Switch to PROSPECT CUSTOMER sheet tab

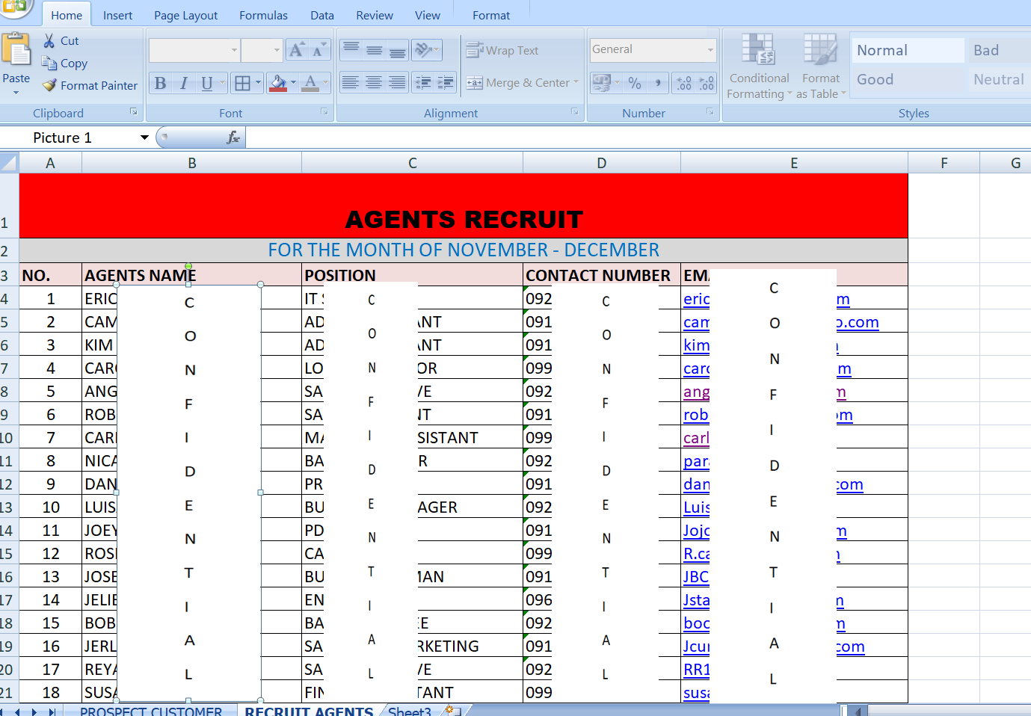click(151, 711)
